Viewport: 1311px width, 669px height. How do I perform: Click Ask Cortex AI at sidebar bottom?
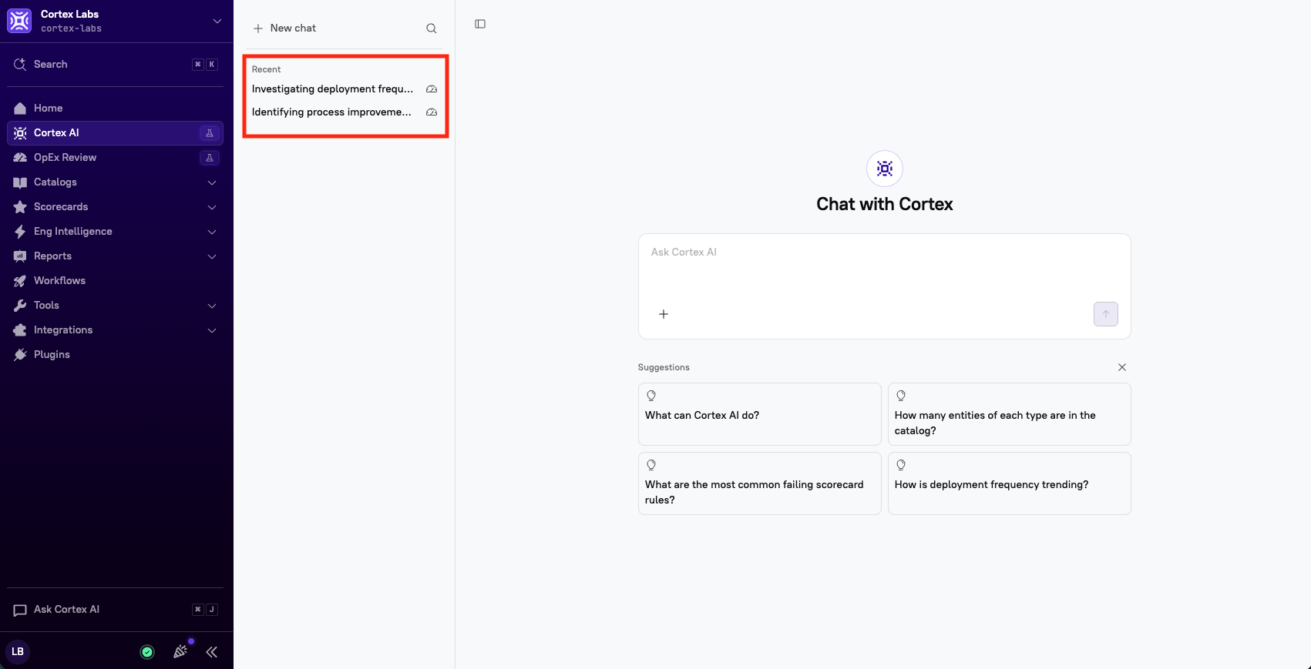[116, 610]
